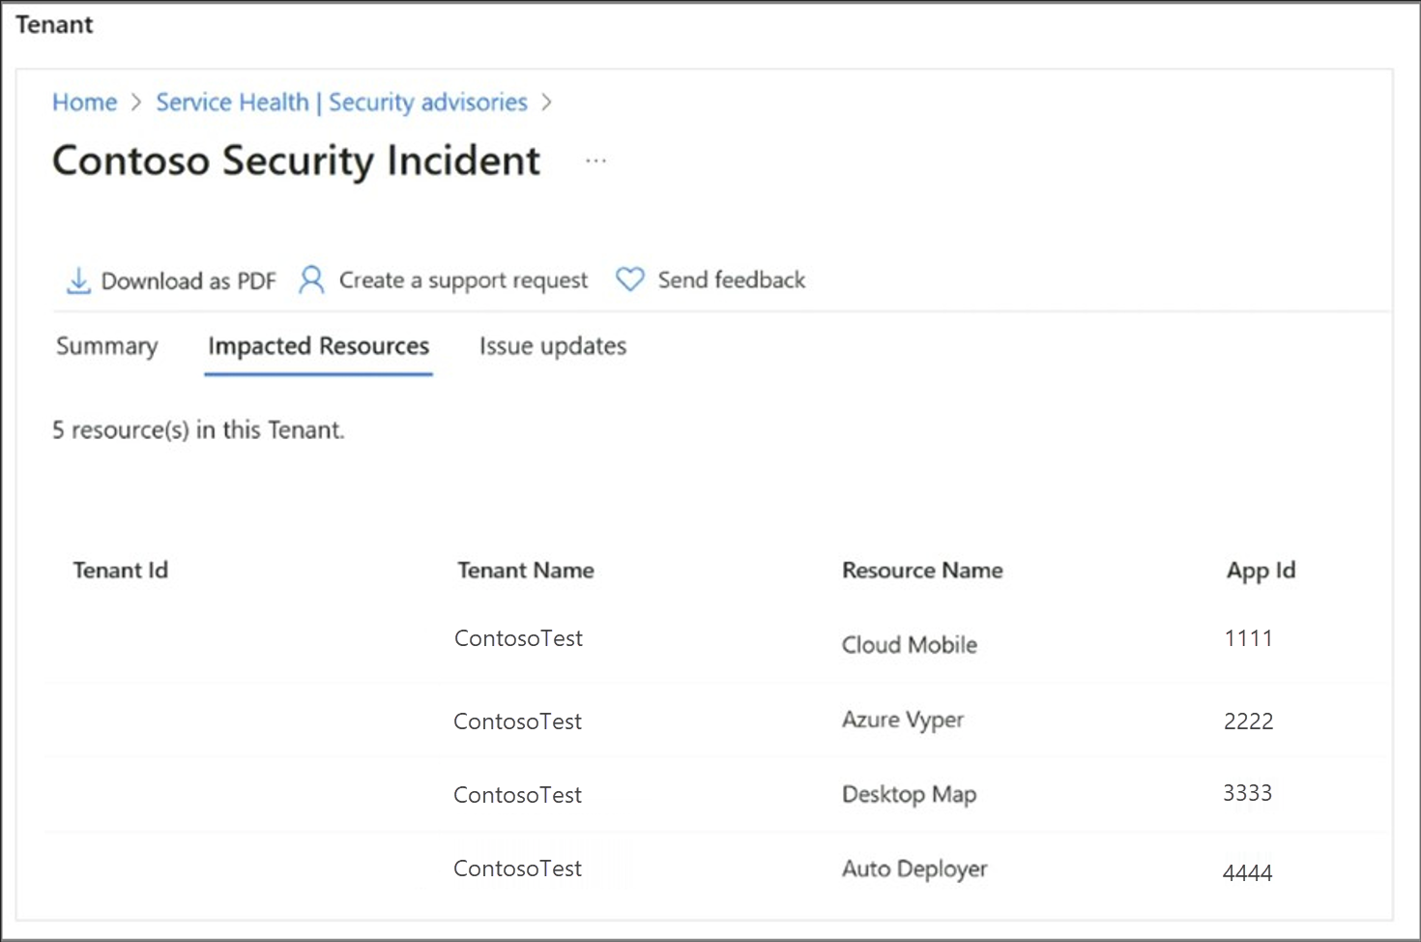Click the download arrow icon
Image resolution: width=1421 pixels, height=942 pixels.
click(x=78, y=280)
